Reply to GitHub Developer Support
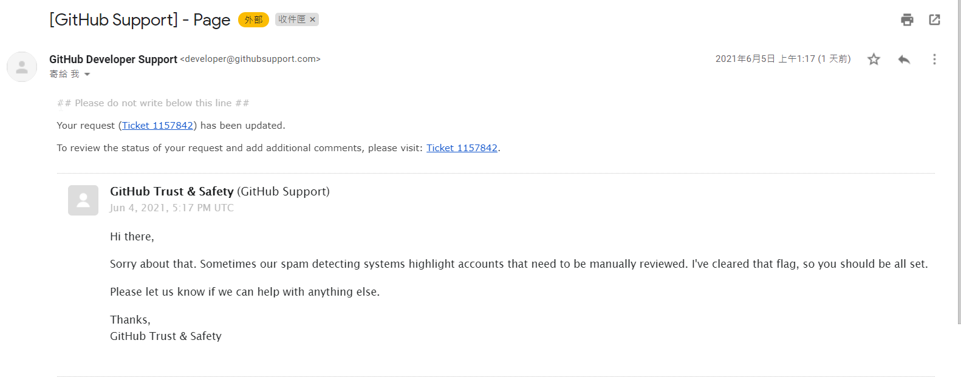The height and width of the screenshot is (377, 961). coord(904,59)
